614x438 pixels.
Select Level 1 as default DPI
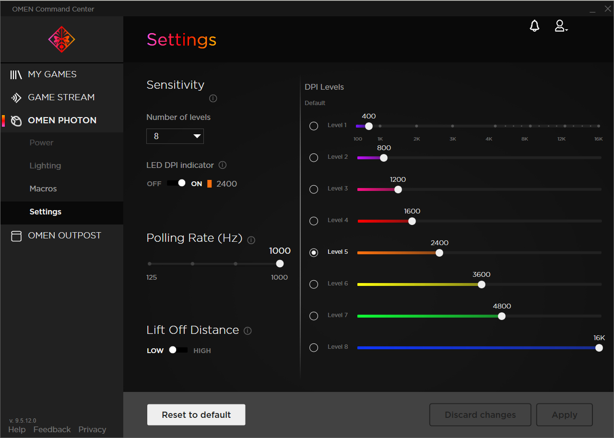(314, 126)
